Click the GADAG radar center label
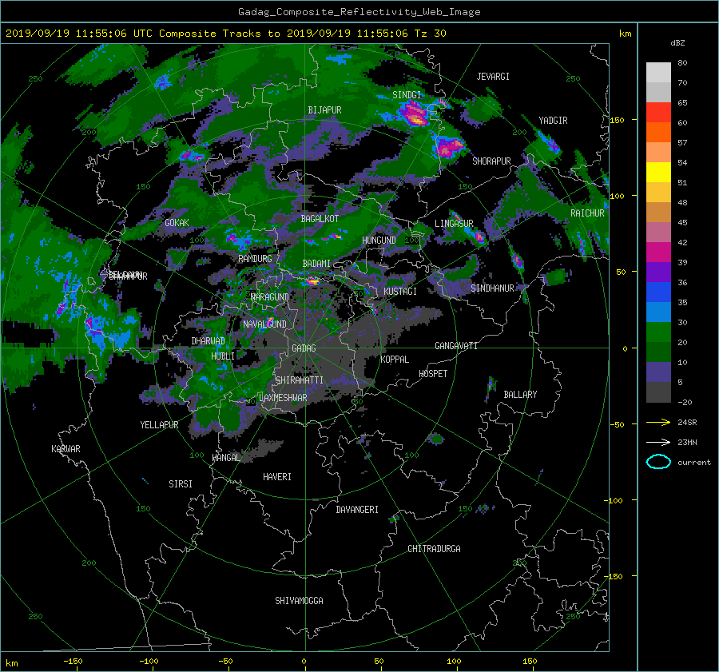This screenshot has width=719, height=672. click(x=304, y=348)
